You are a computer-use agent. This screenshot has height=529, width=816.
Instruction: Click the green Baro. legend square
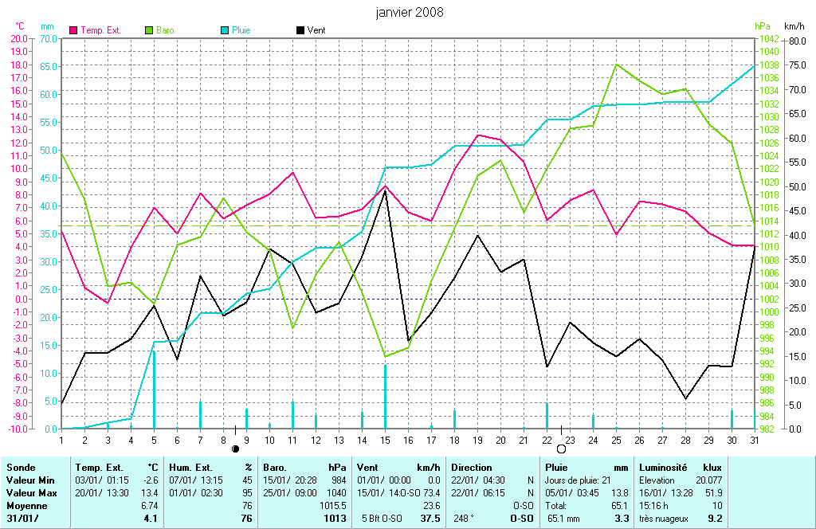[148, 30]
